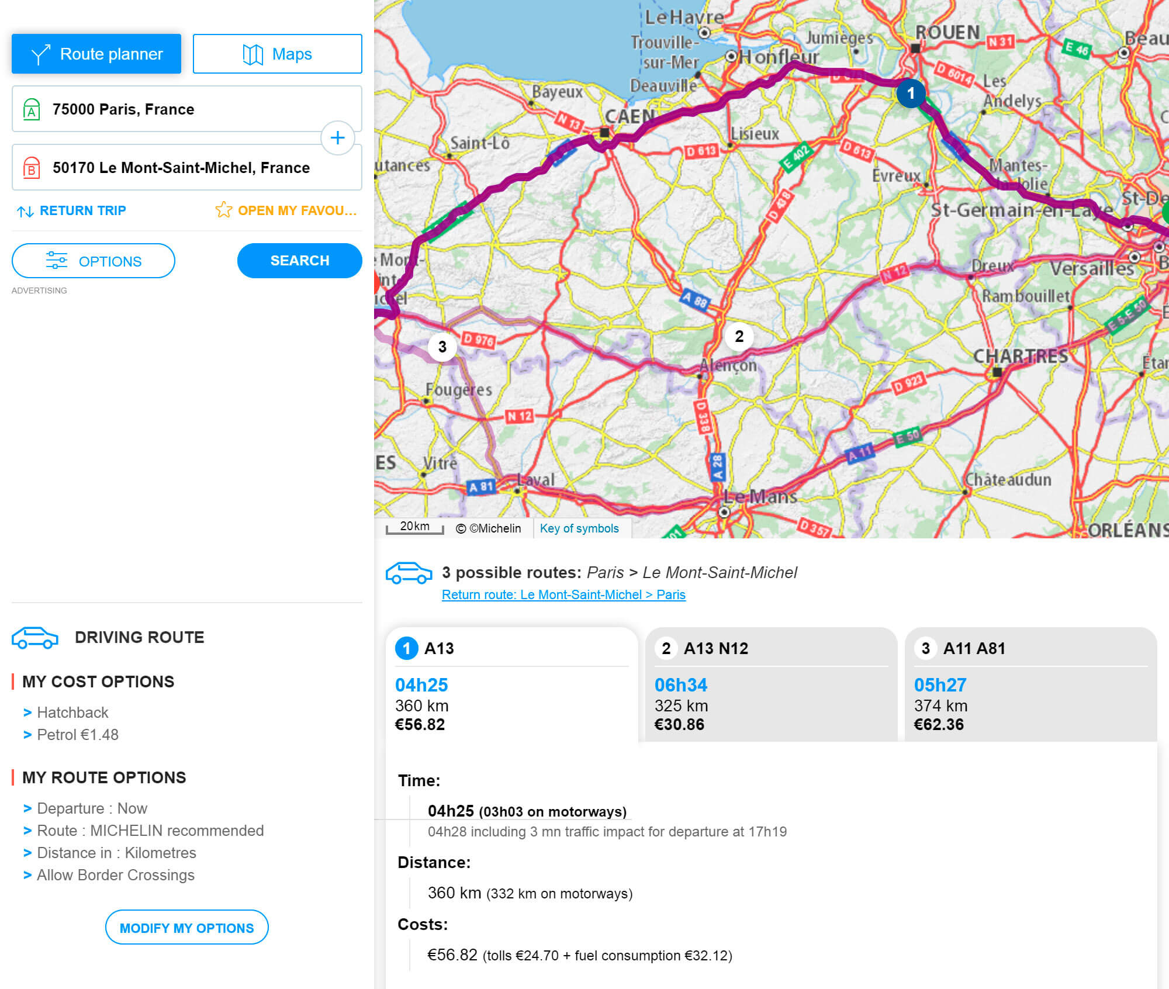This screenshot has height=989, width=1169.
Task: Click the €62.36 cost on route 3
Action: click(x=939, y=725)
